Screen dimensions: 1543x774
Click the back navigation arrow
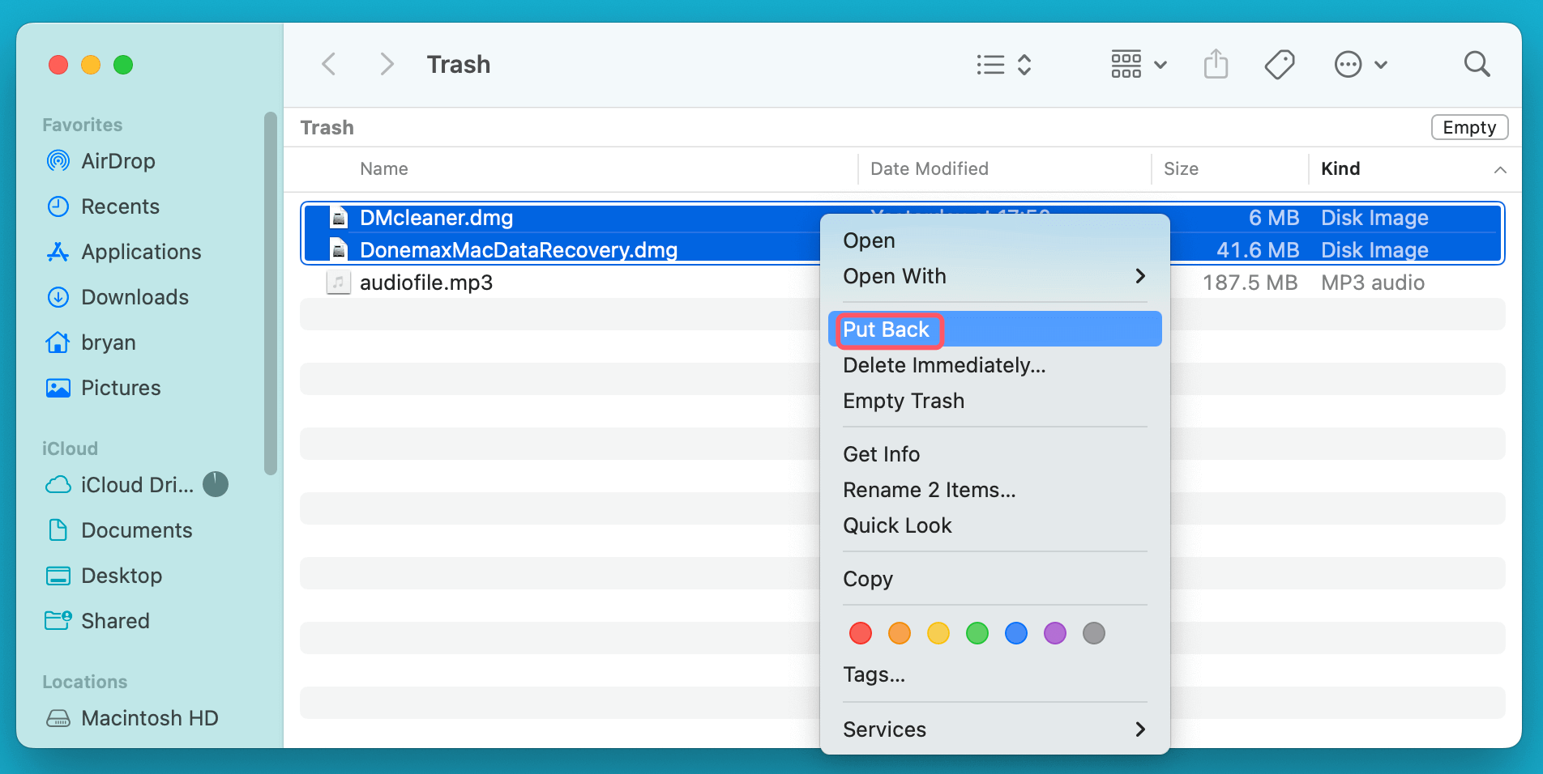(x=329, y=64)
